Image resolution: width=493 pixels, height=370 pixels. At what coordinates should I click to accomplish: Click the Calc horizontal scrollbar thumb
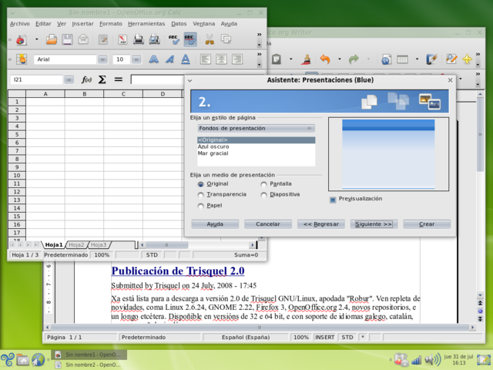pos(166,245)
